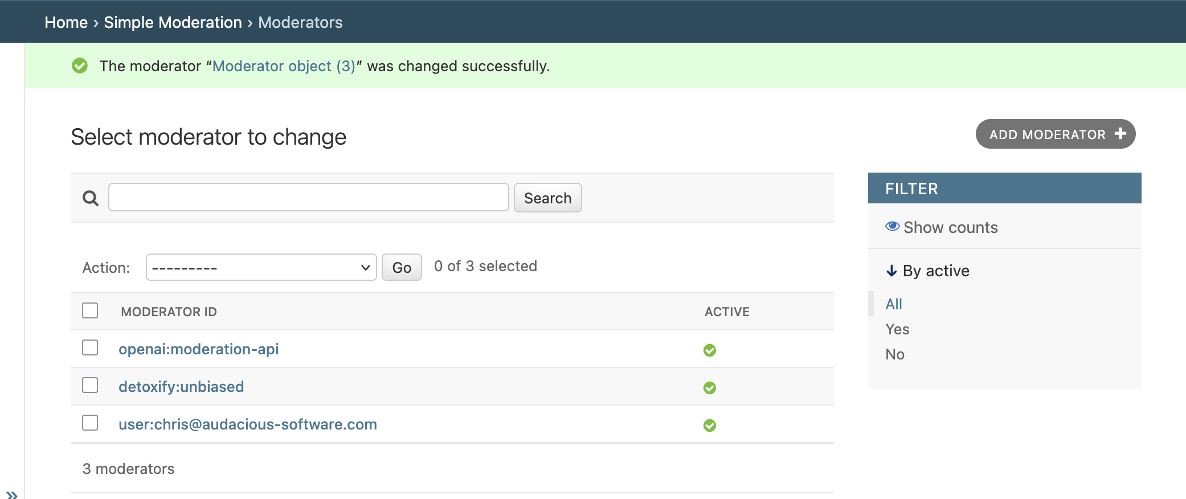Open the Action dropdown menu
The width and height of the screenshot is (1186, 499).
[x=261, y=267]
